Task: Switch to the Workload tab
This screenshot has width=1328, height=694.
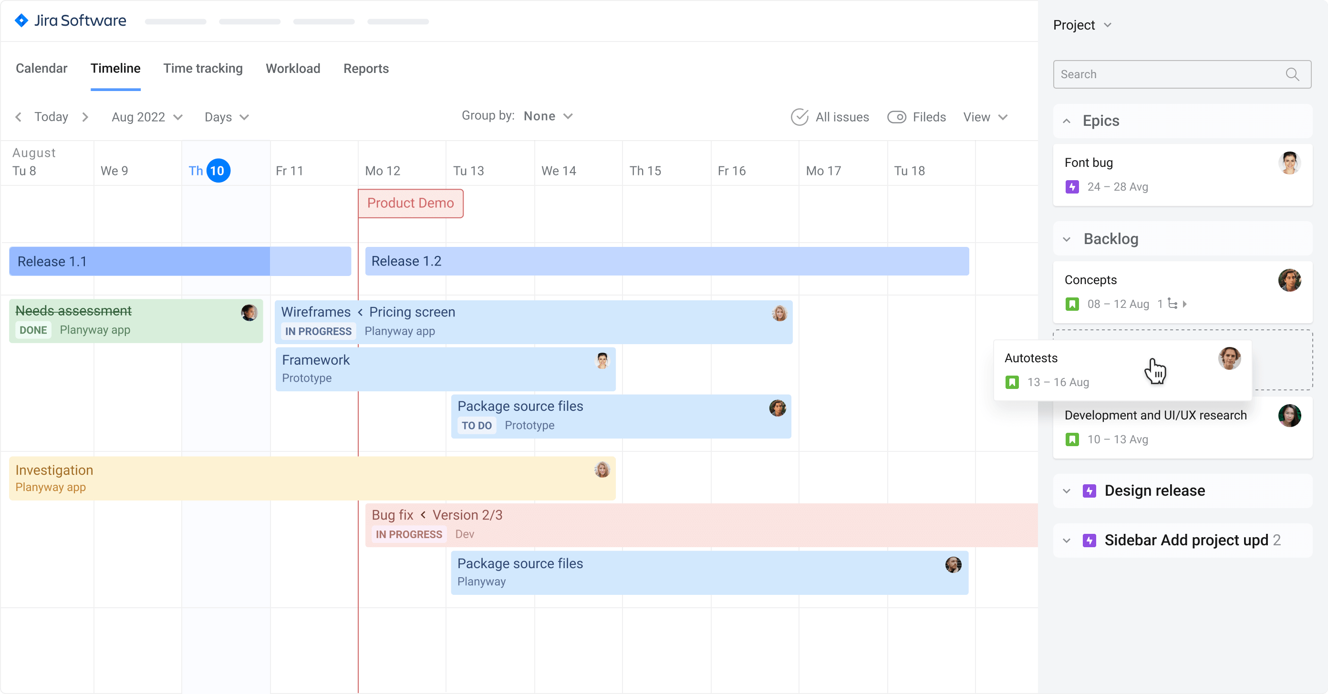Action: [292, 69]
